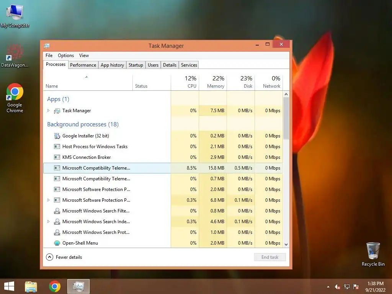Switch to the Users tab
Viewport: 392px width, 294px height.
pyautogui.click(x=153, y=65)
